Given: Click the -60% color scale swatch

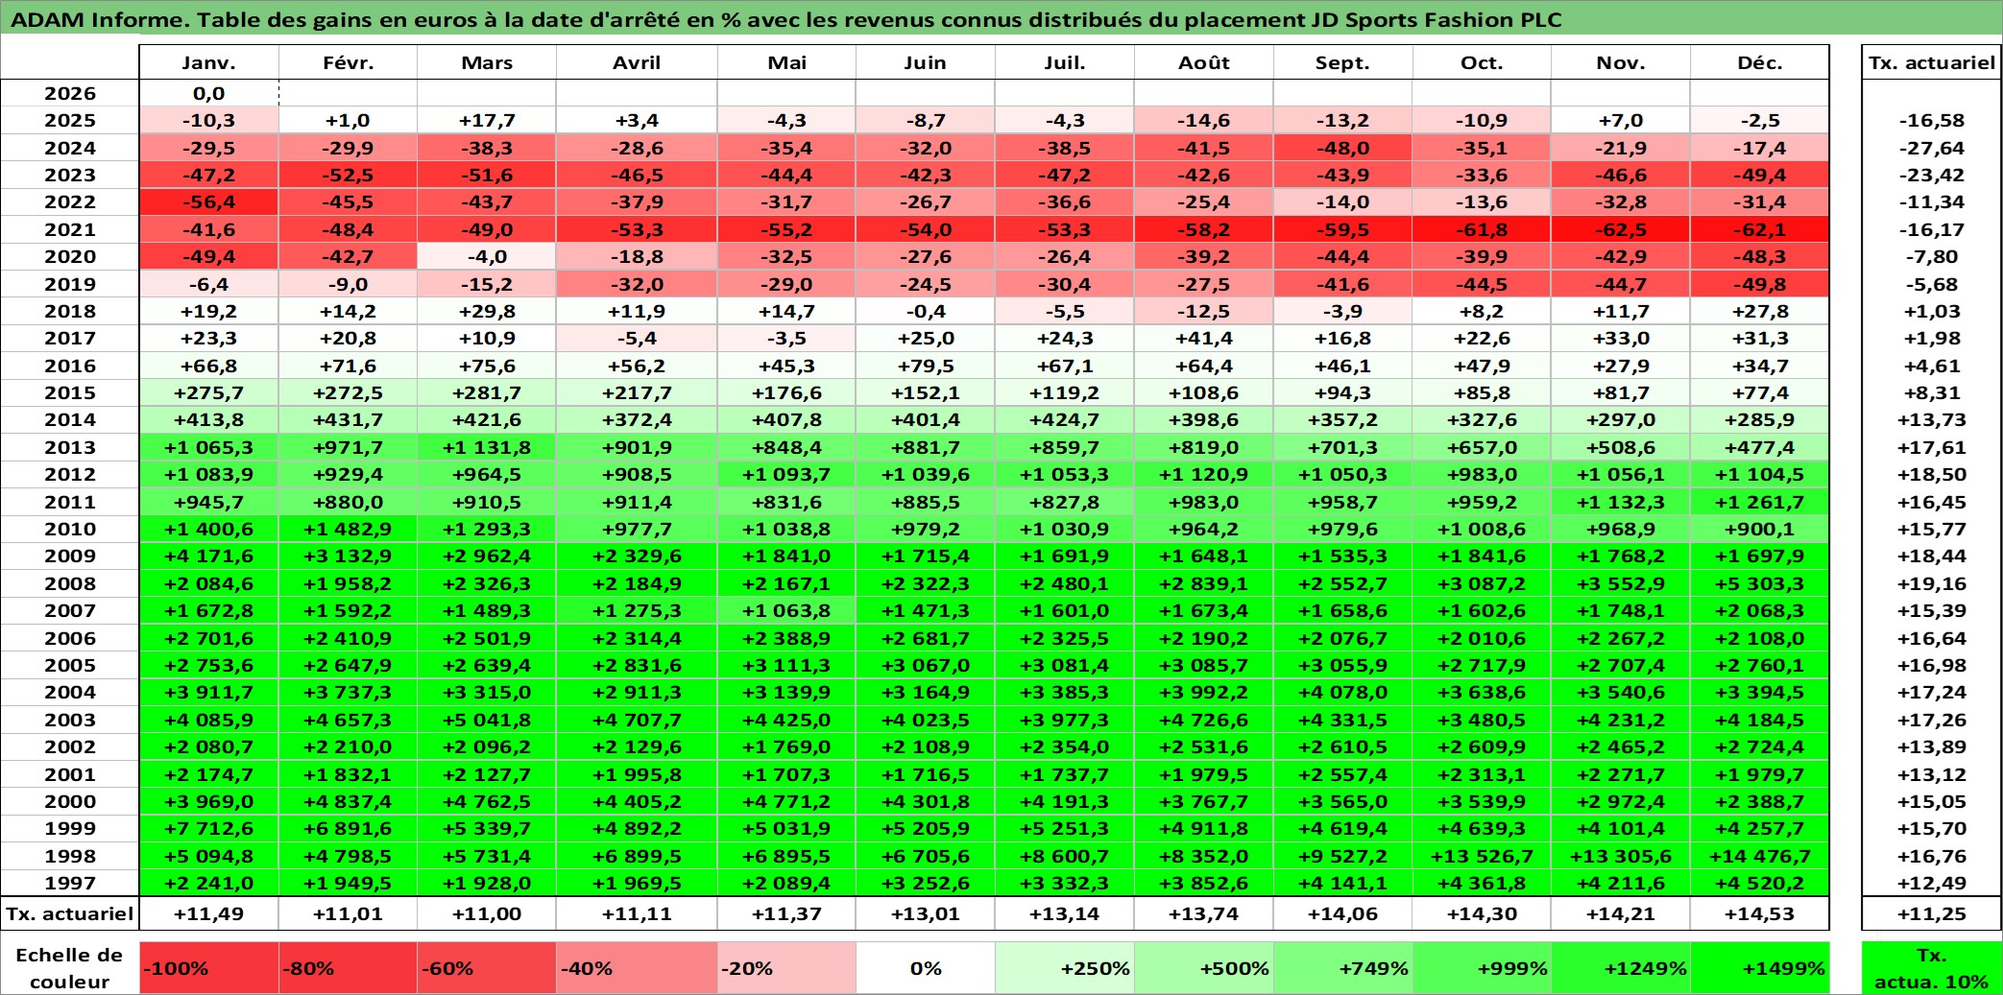Looking at the screenshot, I should (x=487, y=968).
